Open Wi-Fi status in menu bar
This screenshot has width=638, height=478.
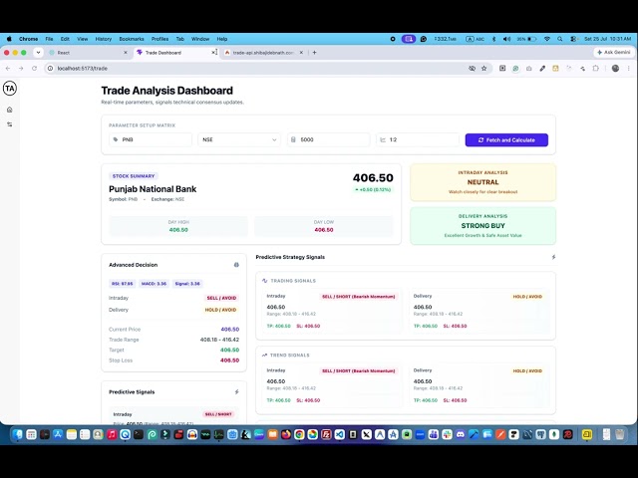547,39
